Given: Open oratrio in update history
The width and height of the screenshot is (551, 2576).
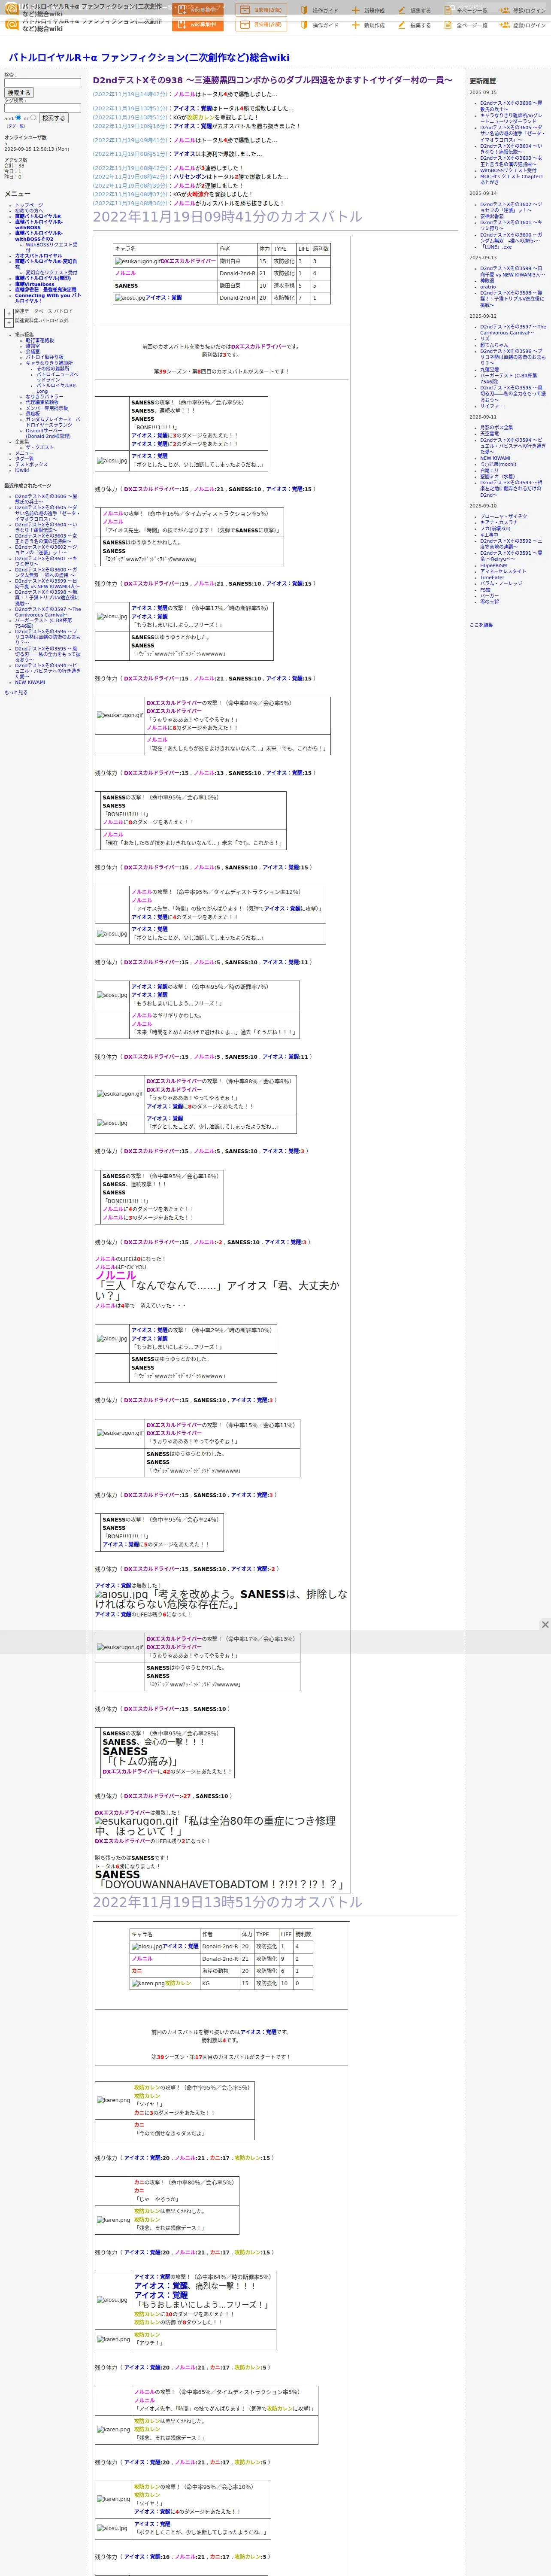Looking at the screenshot, I should (487, 286).
